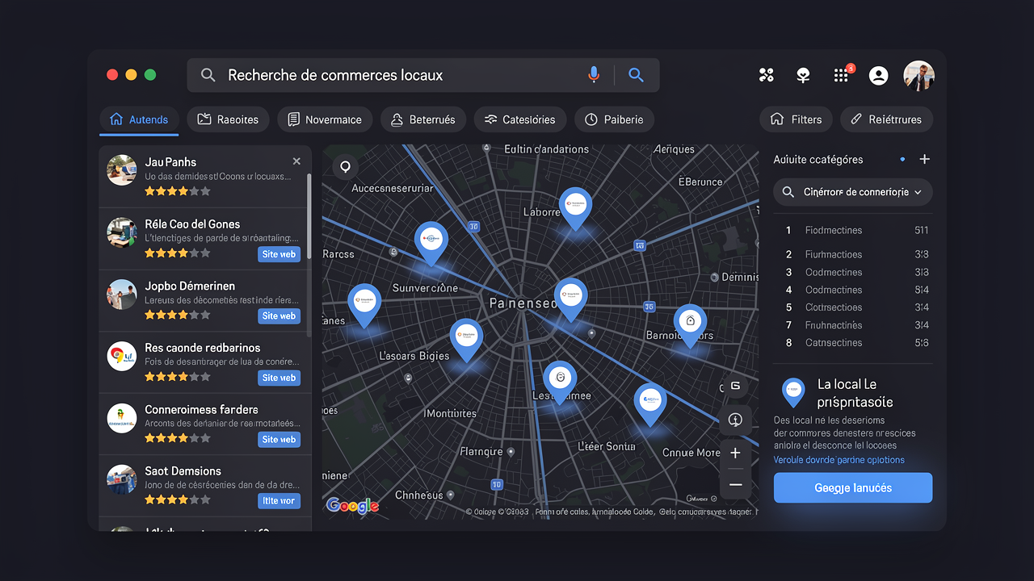The image size is (1034, 581).
Task: Open the Filters panel
Action: [x=796, y=119]
